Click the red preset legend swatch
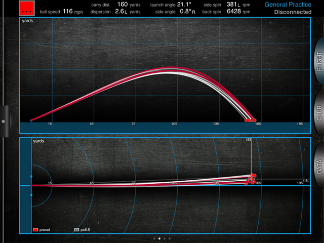Viewport: 324px width, 243px height. [35, 229]
